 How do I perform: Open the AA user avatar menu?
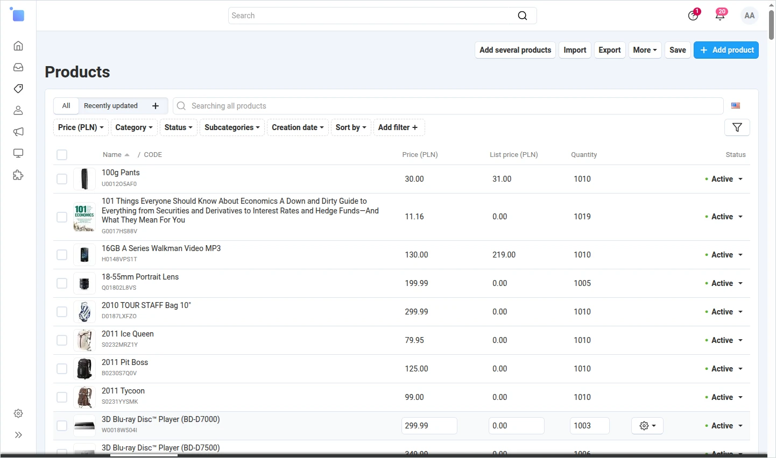coord(750,16)
